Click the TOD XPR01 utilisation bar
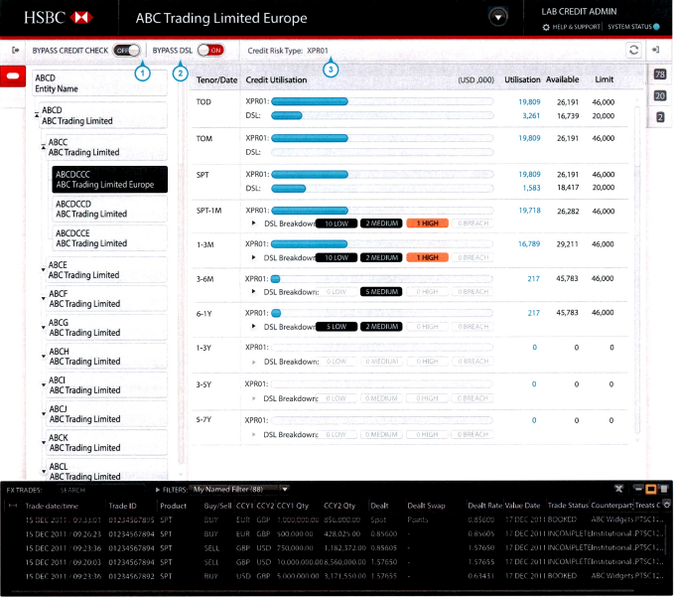Viewport: 674px width, 597px height. [x=310, y=101]
